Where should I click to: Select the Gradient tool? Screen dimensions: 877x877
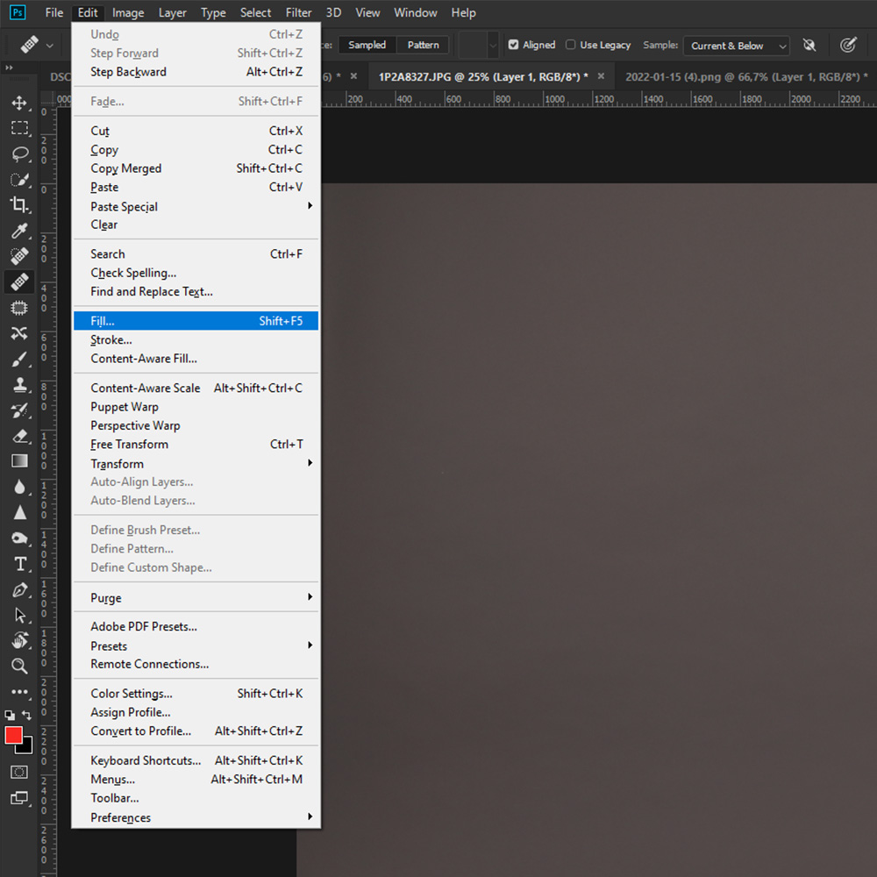coord(19,461)
